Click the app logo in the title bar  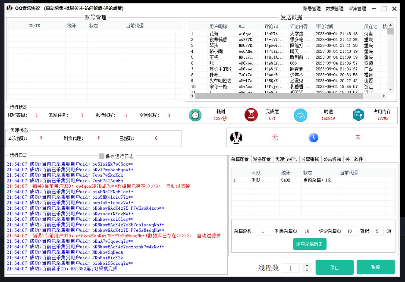click(10, 8)
